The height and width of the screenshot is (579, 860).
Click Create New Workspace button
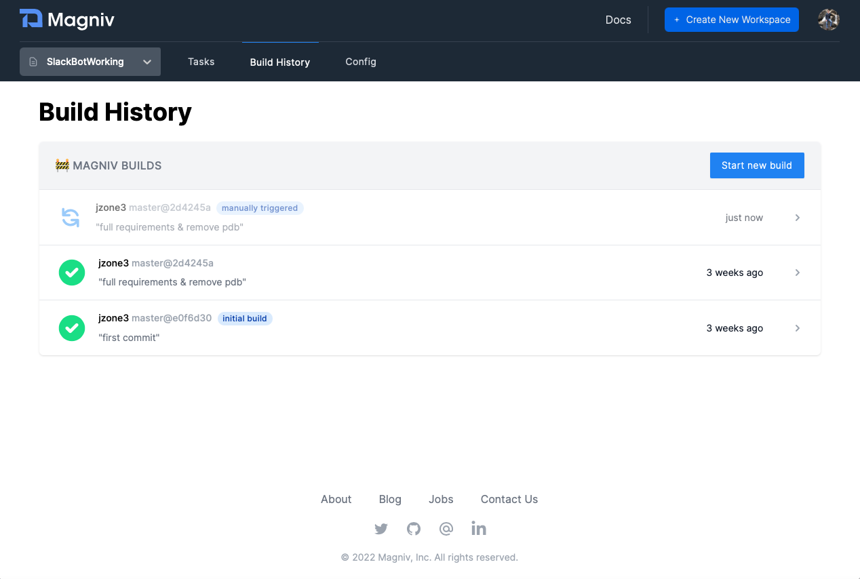click(732, 20)
